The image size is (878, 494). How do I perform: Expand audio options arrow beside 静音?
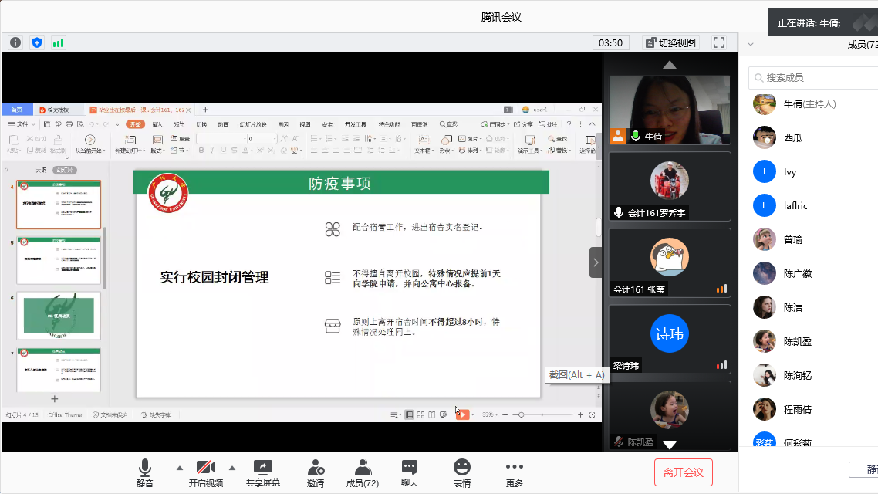click(180, 468)
